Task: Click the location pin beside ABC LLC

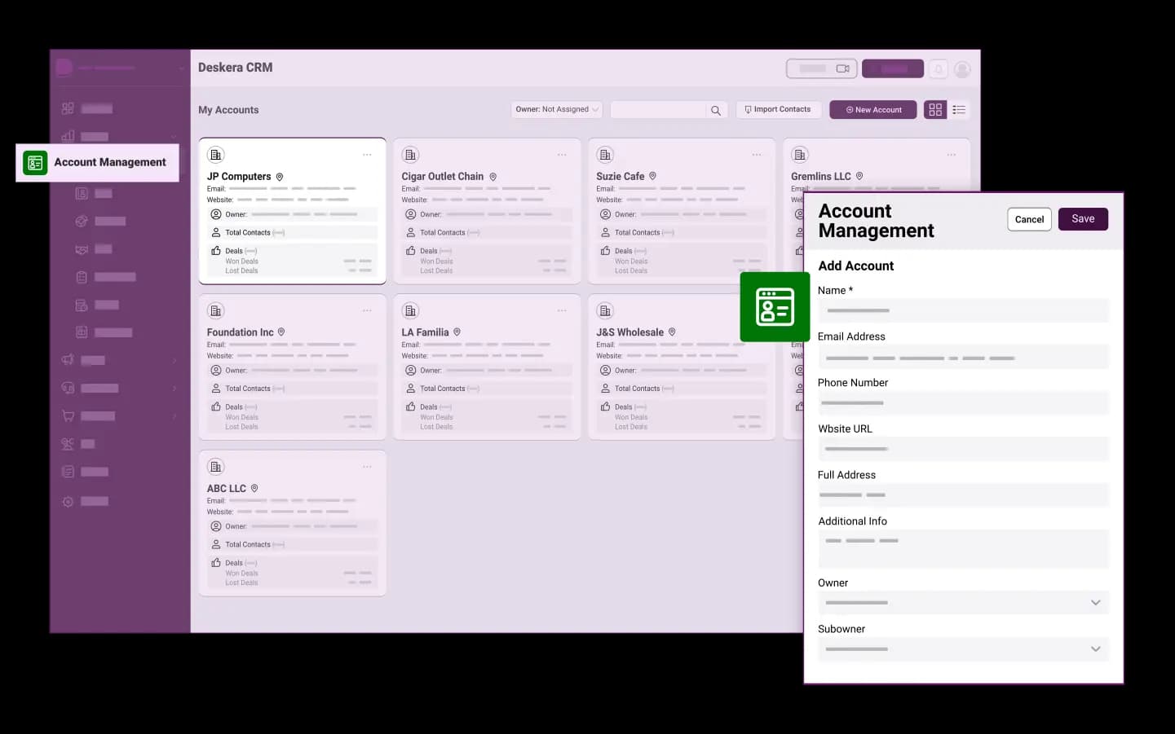Action: (254, 489)
